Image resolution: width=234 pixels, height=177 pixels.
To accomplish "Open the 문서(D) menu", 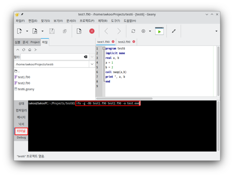I will pyautogui.click(x=71, y=21).
